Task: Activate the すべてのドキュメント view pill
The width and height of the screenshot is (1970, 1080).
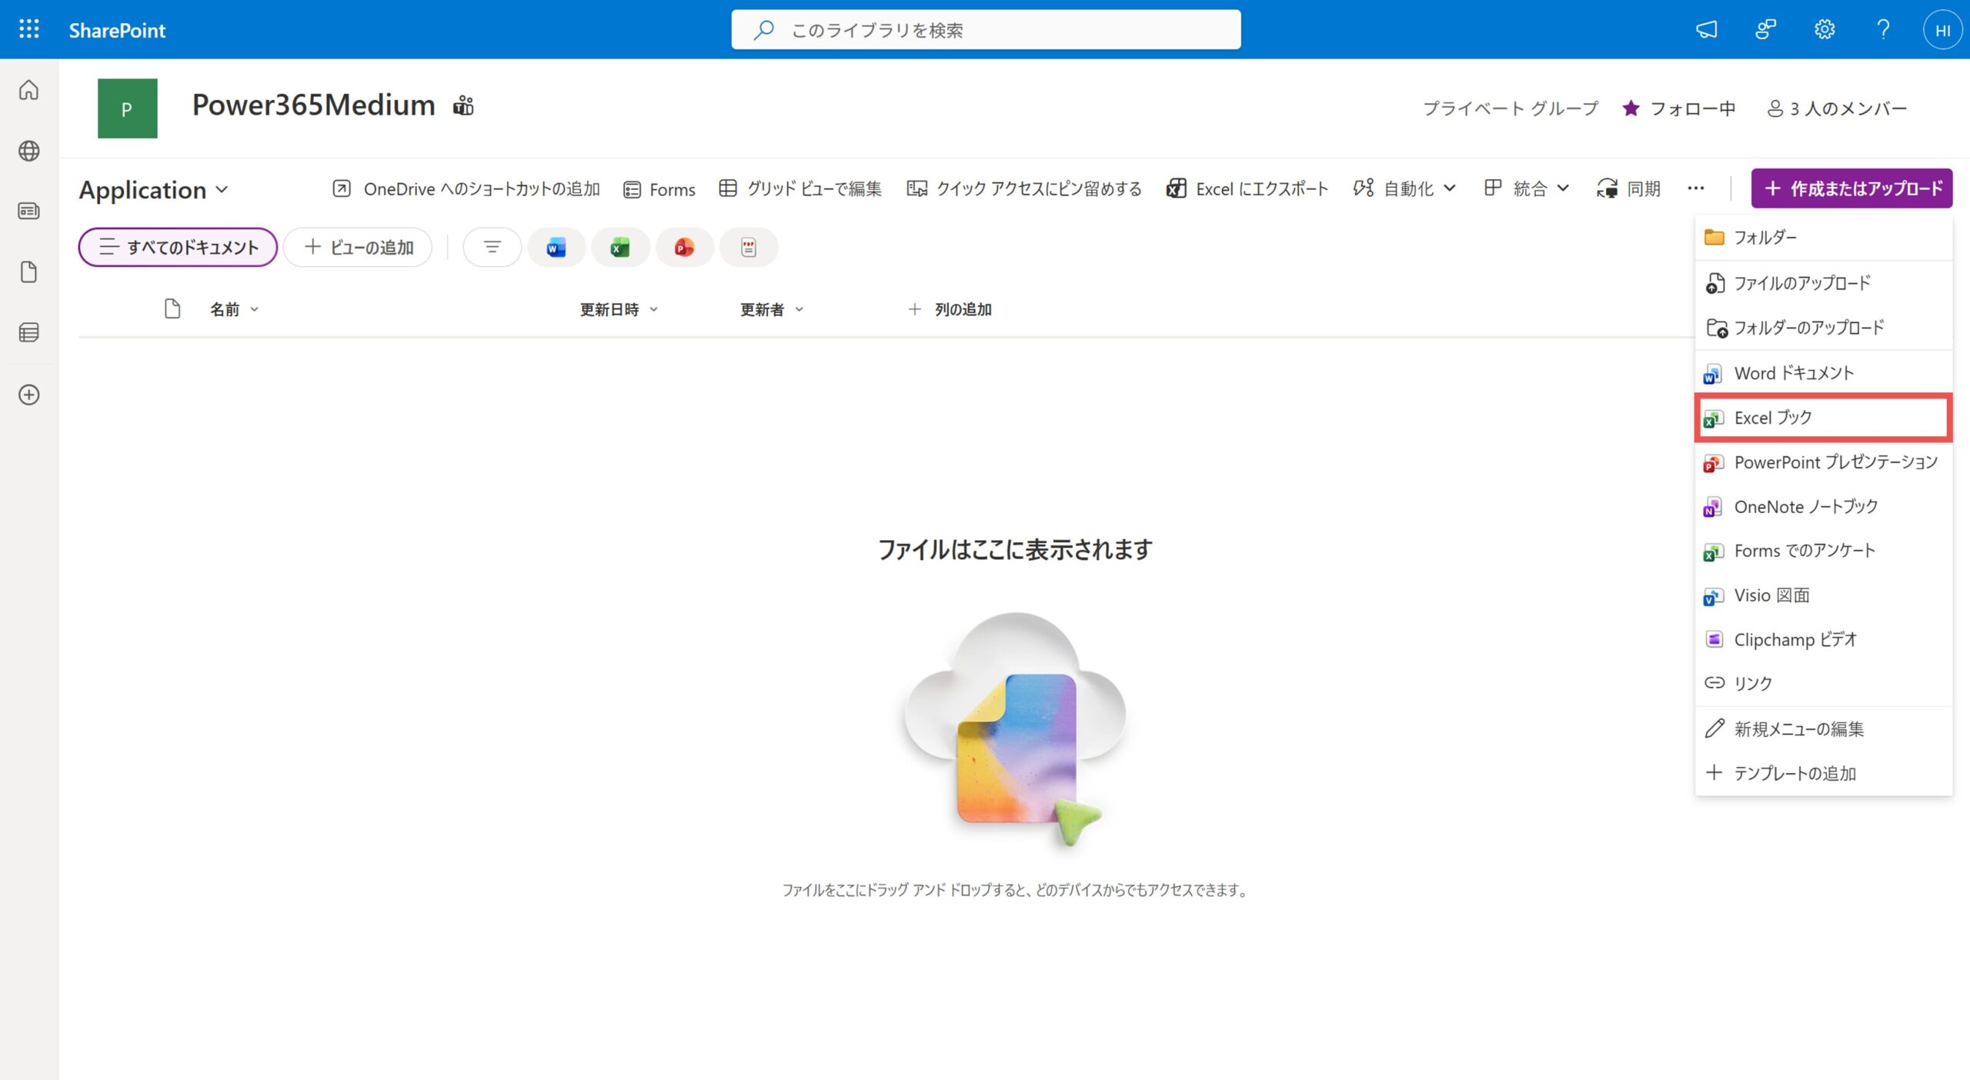Action: click(x=176, y=247)
